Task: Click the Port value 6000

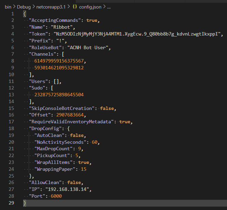Action: tap(56, 196)
